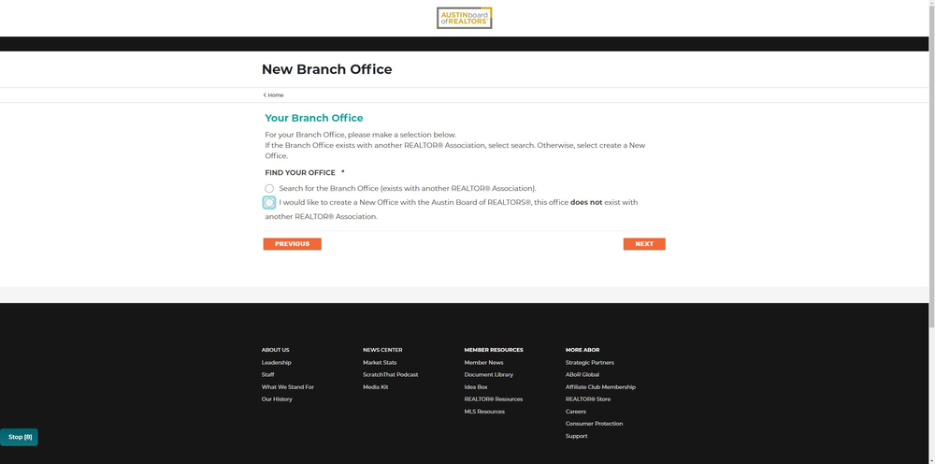Open Leadership footer link
The height and width of the screenshot is (464, 935).
[276, 363]
